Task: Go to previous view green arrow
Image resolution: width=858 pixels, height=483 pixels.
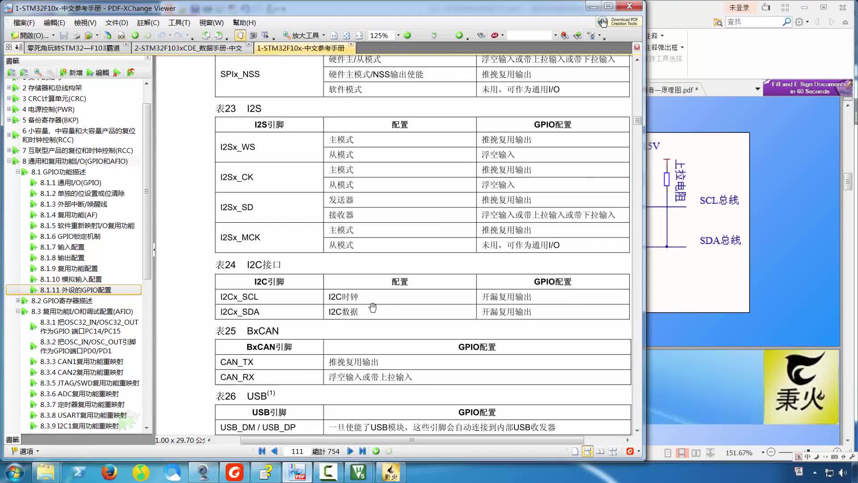Action: pos(135,35)
